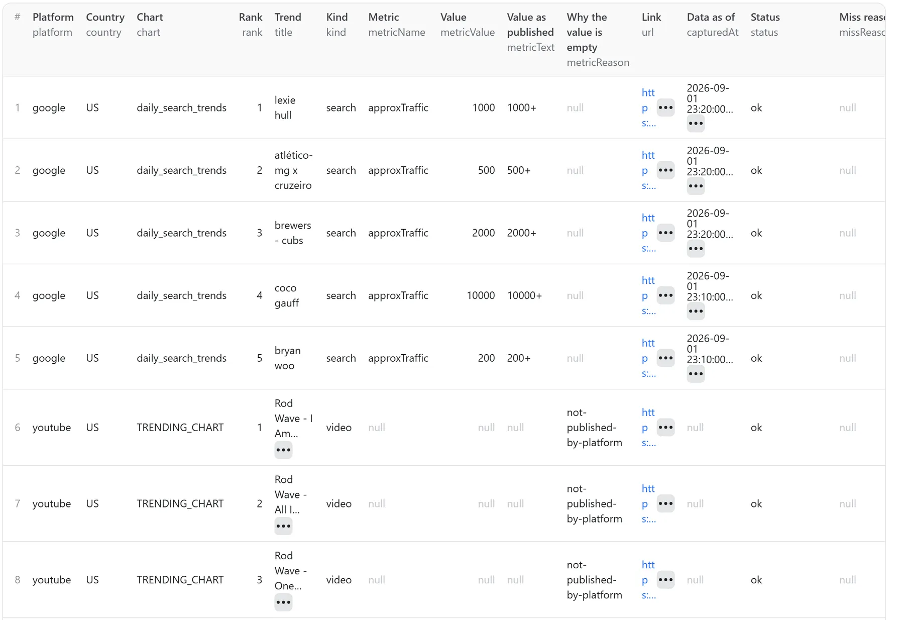
Task: Expand truncated title 'Rod Wave - One...'
Action: click(x=283, y=602)
